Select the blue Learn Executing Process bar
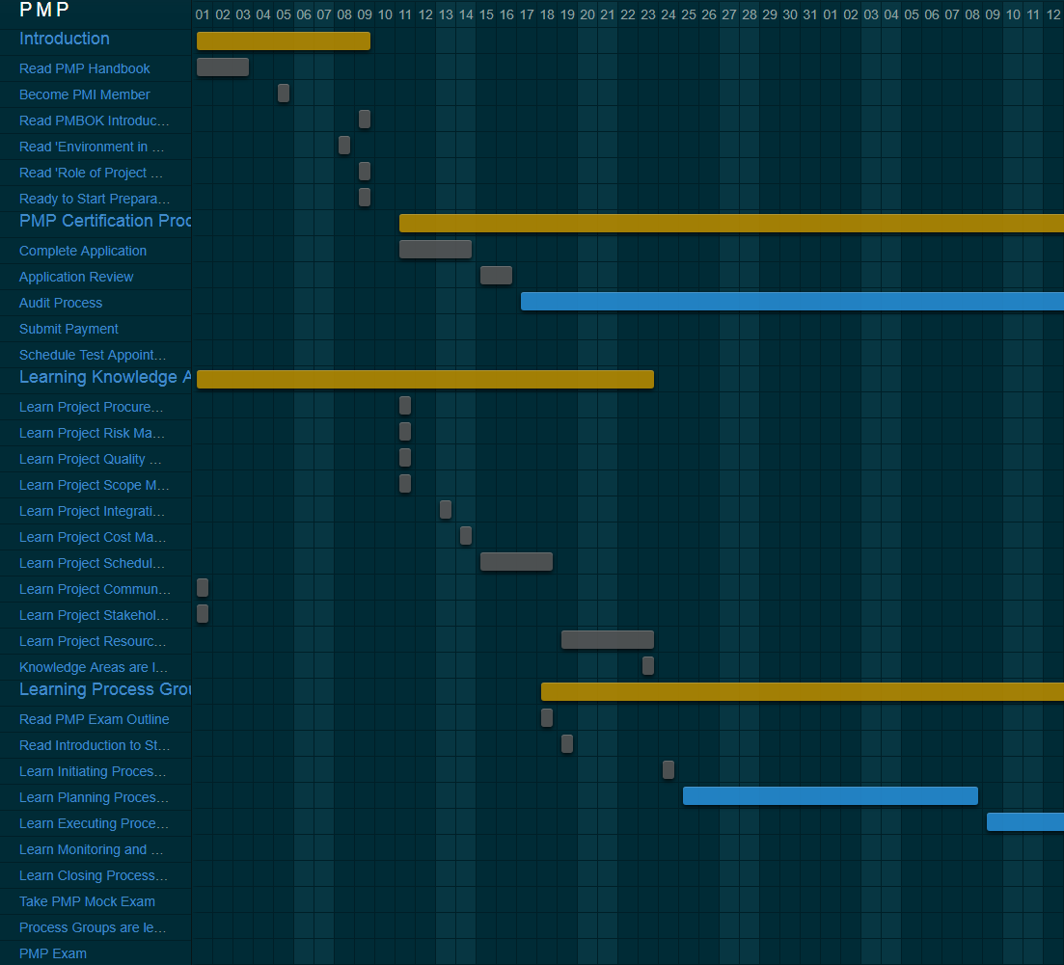This screenshot has height=965, width=1064. pyautogui.click(x=1024, y=821)
